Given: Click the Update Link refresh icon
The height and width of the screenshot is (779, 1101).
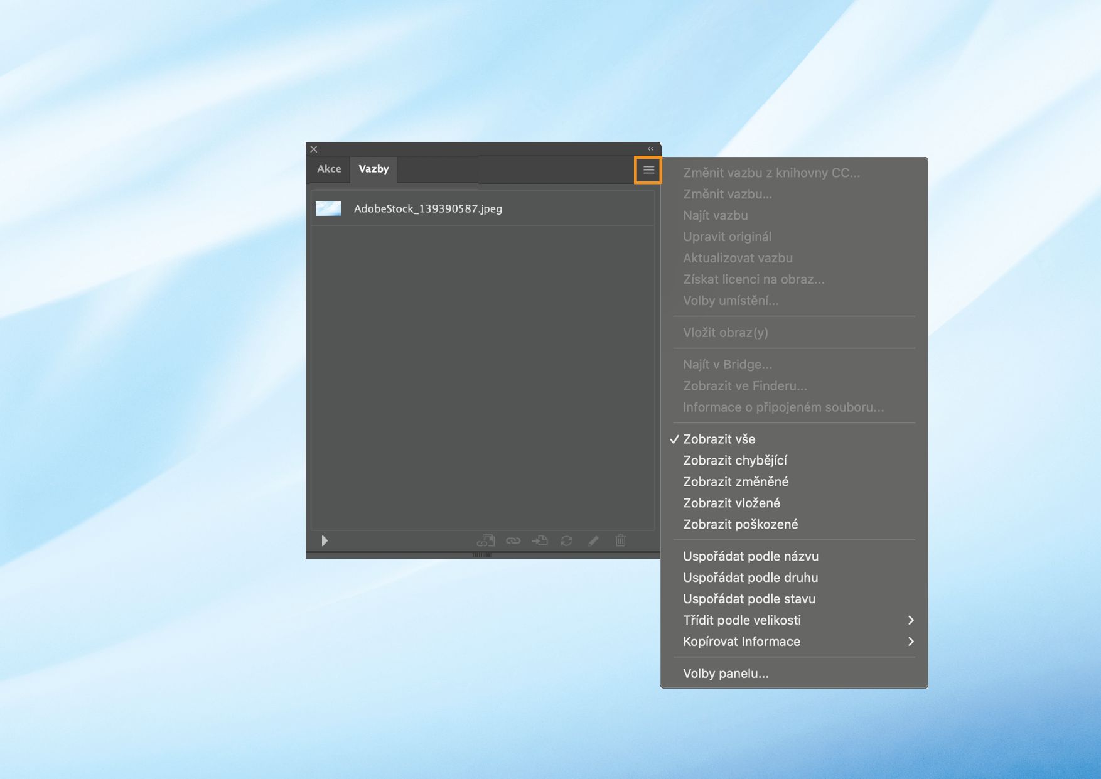Looking at the screenshot, I should click(x=566, y=540).
